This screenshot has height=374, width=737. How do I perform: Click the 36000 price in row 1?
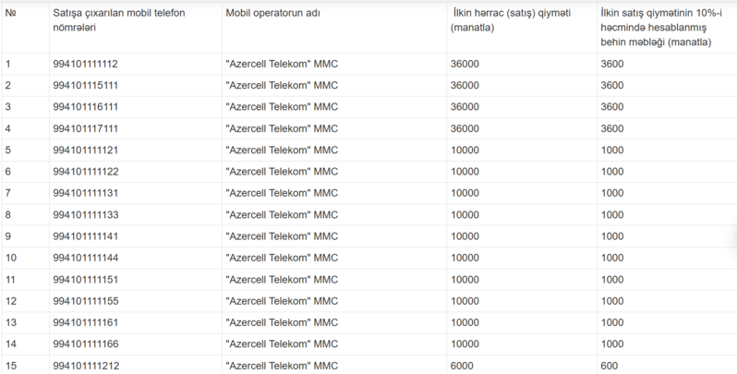click(x=465, y=64)
